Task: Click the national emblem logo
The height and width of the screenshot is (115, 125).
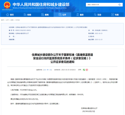Action: click(x=7, y=5)
